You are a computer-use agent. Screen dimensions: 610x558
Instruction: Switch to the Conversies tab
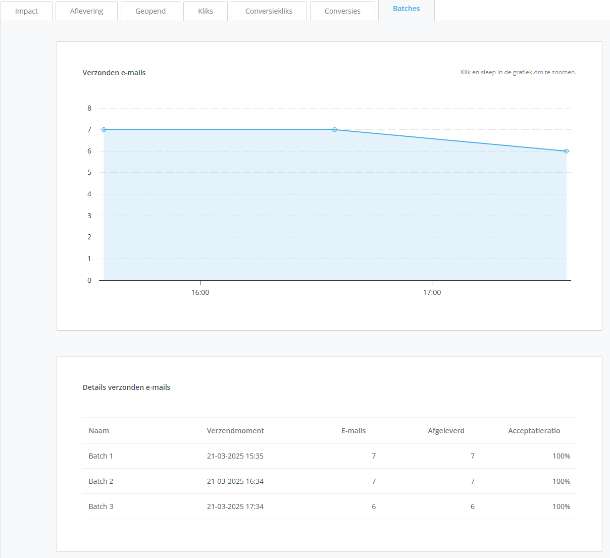click(x=342, y=11)
